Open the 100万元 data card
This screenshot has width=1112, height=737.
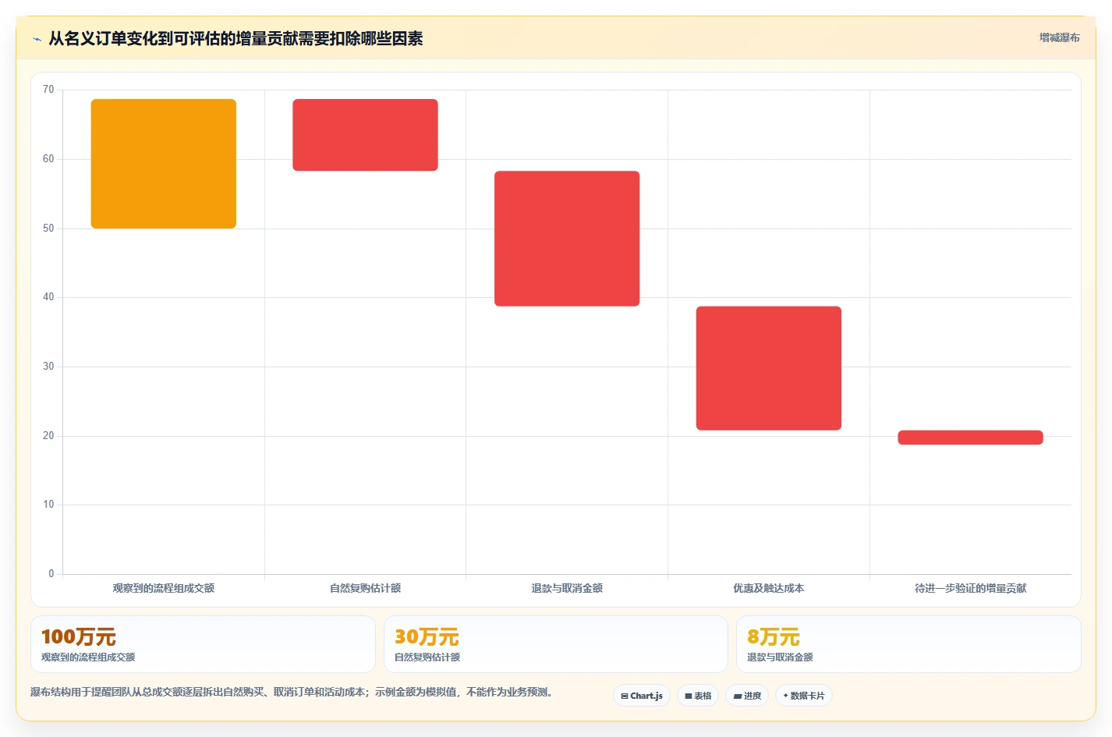coord(203,644)
